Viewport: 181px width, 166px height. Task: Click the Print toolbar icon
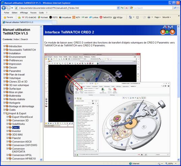click(149, 18)
